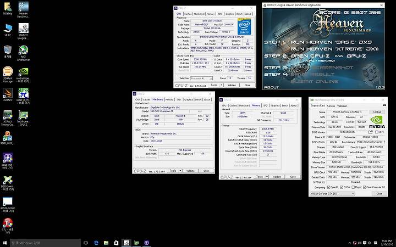Open the 3DMark Vantage desktop icon

(8, 74)
